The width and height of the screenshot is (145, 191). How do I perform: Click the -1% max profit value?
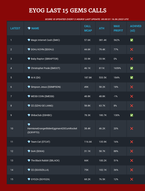coord(115,96)
